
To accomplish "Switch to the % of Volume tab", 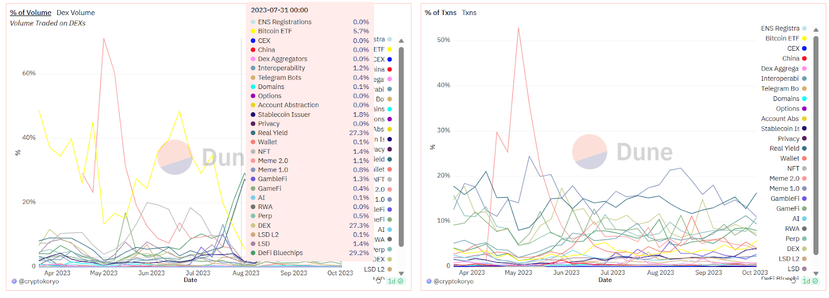I will pos(31,12).
